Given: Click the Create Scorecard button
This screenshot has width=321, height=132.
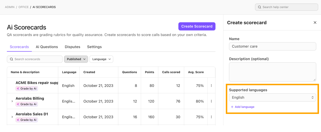Looking at the screenshot, I should (x=197, y=26).
